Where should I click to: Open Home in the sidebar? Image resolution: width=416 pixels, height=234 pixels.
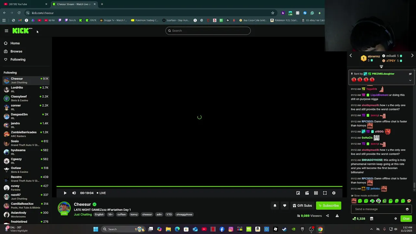[x=26, y=43]
